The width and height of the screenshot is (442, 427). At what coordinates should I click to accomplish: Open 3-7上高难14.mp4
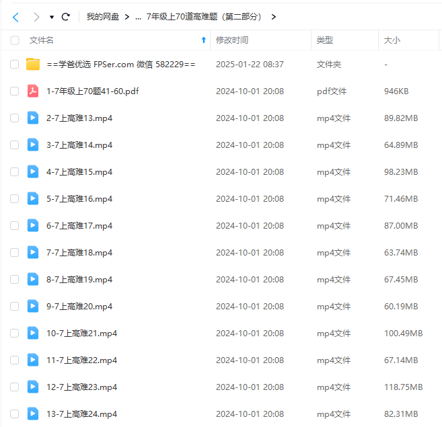coord(79,145)
